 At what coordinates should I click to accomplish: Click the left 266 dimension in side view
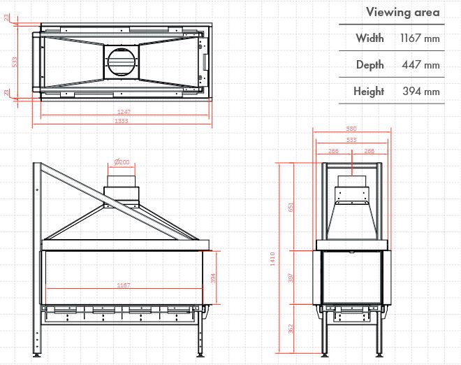(333, 150)
